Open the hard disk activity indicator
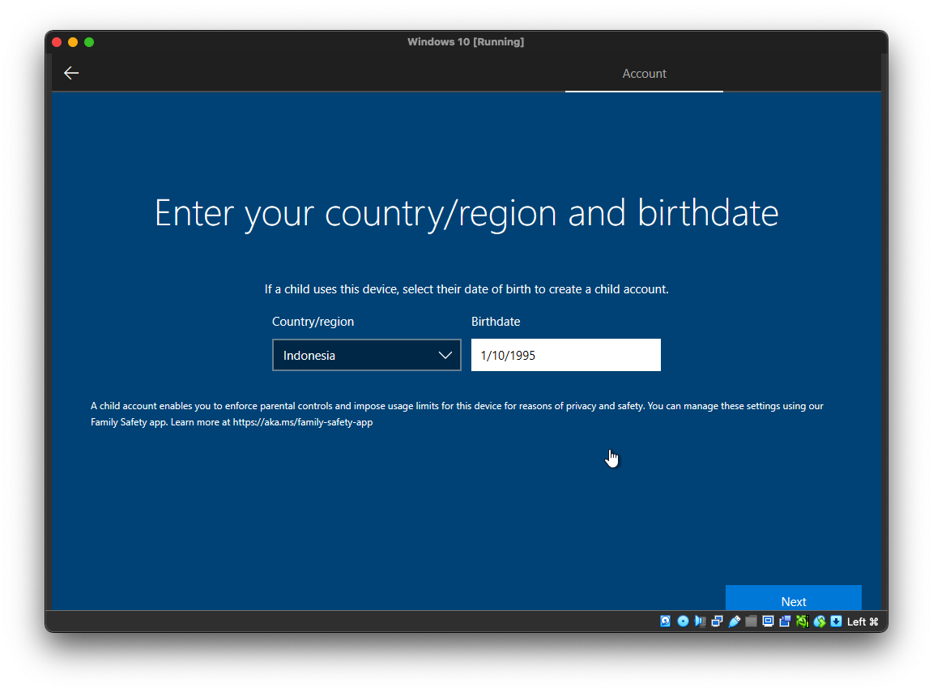The height and width of the screenshot is (692, 933). 666,622
